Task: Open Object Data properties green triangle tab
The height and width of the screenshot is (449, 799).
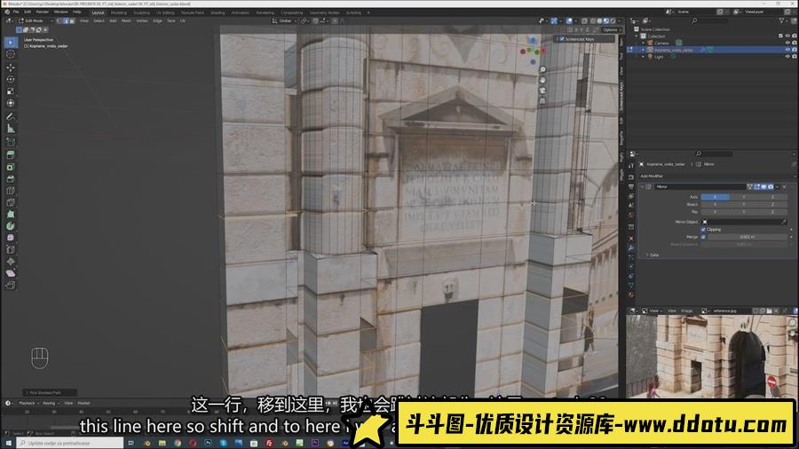Action: click(x=631, y=285)
